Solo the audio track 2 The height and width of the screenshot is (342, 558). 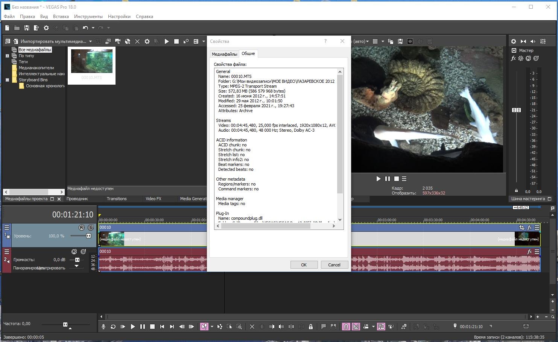click(x=84, y=251)
